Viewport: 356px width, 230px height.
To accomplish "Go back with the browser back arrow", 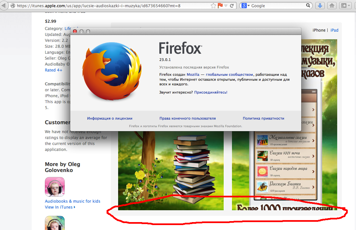I will click(3, 6).
